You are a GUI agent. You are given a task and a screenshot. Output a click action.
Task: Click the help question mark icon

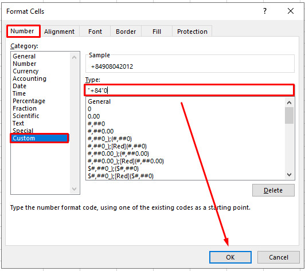pos(265,11)
